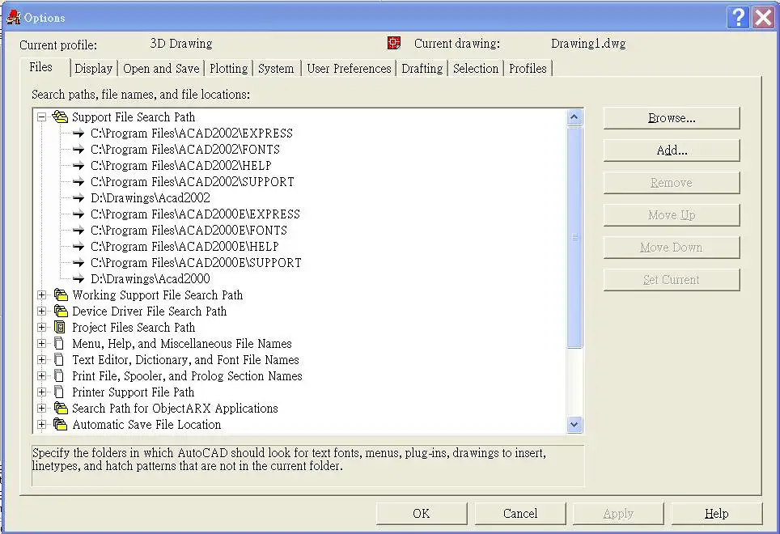
Task: Click the Printer Support File Path icon
Action: click(x=59, y=392)
